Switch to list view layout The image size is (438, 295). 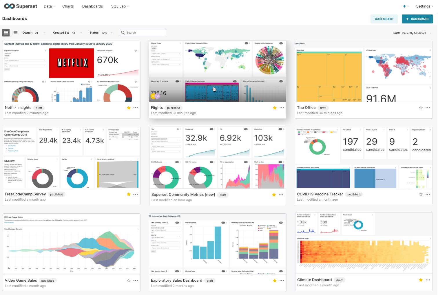click(15, 32)
